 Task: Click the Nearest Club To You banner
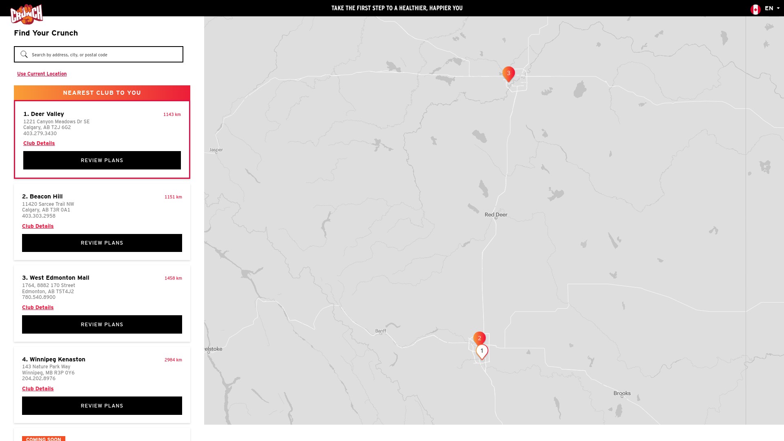click(x=102, y=93)
